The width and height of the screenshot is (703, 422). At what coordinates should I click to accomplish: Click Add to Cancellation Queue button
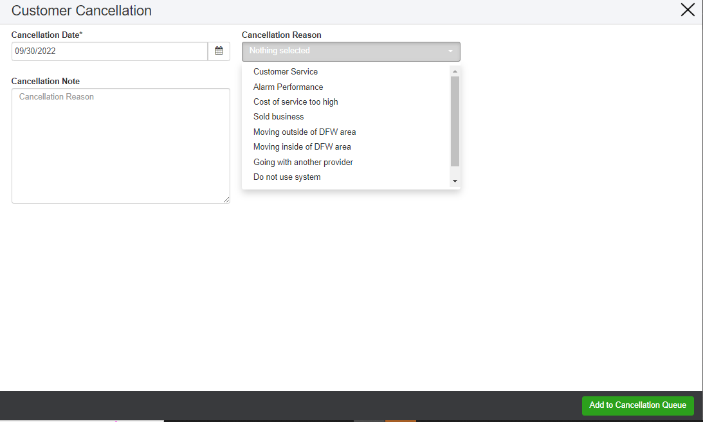click(x=637, y=405)
